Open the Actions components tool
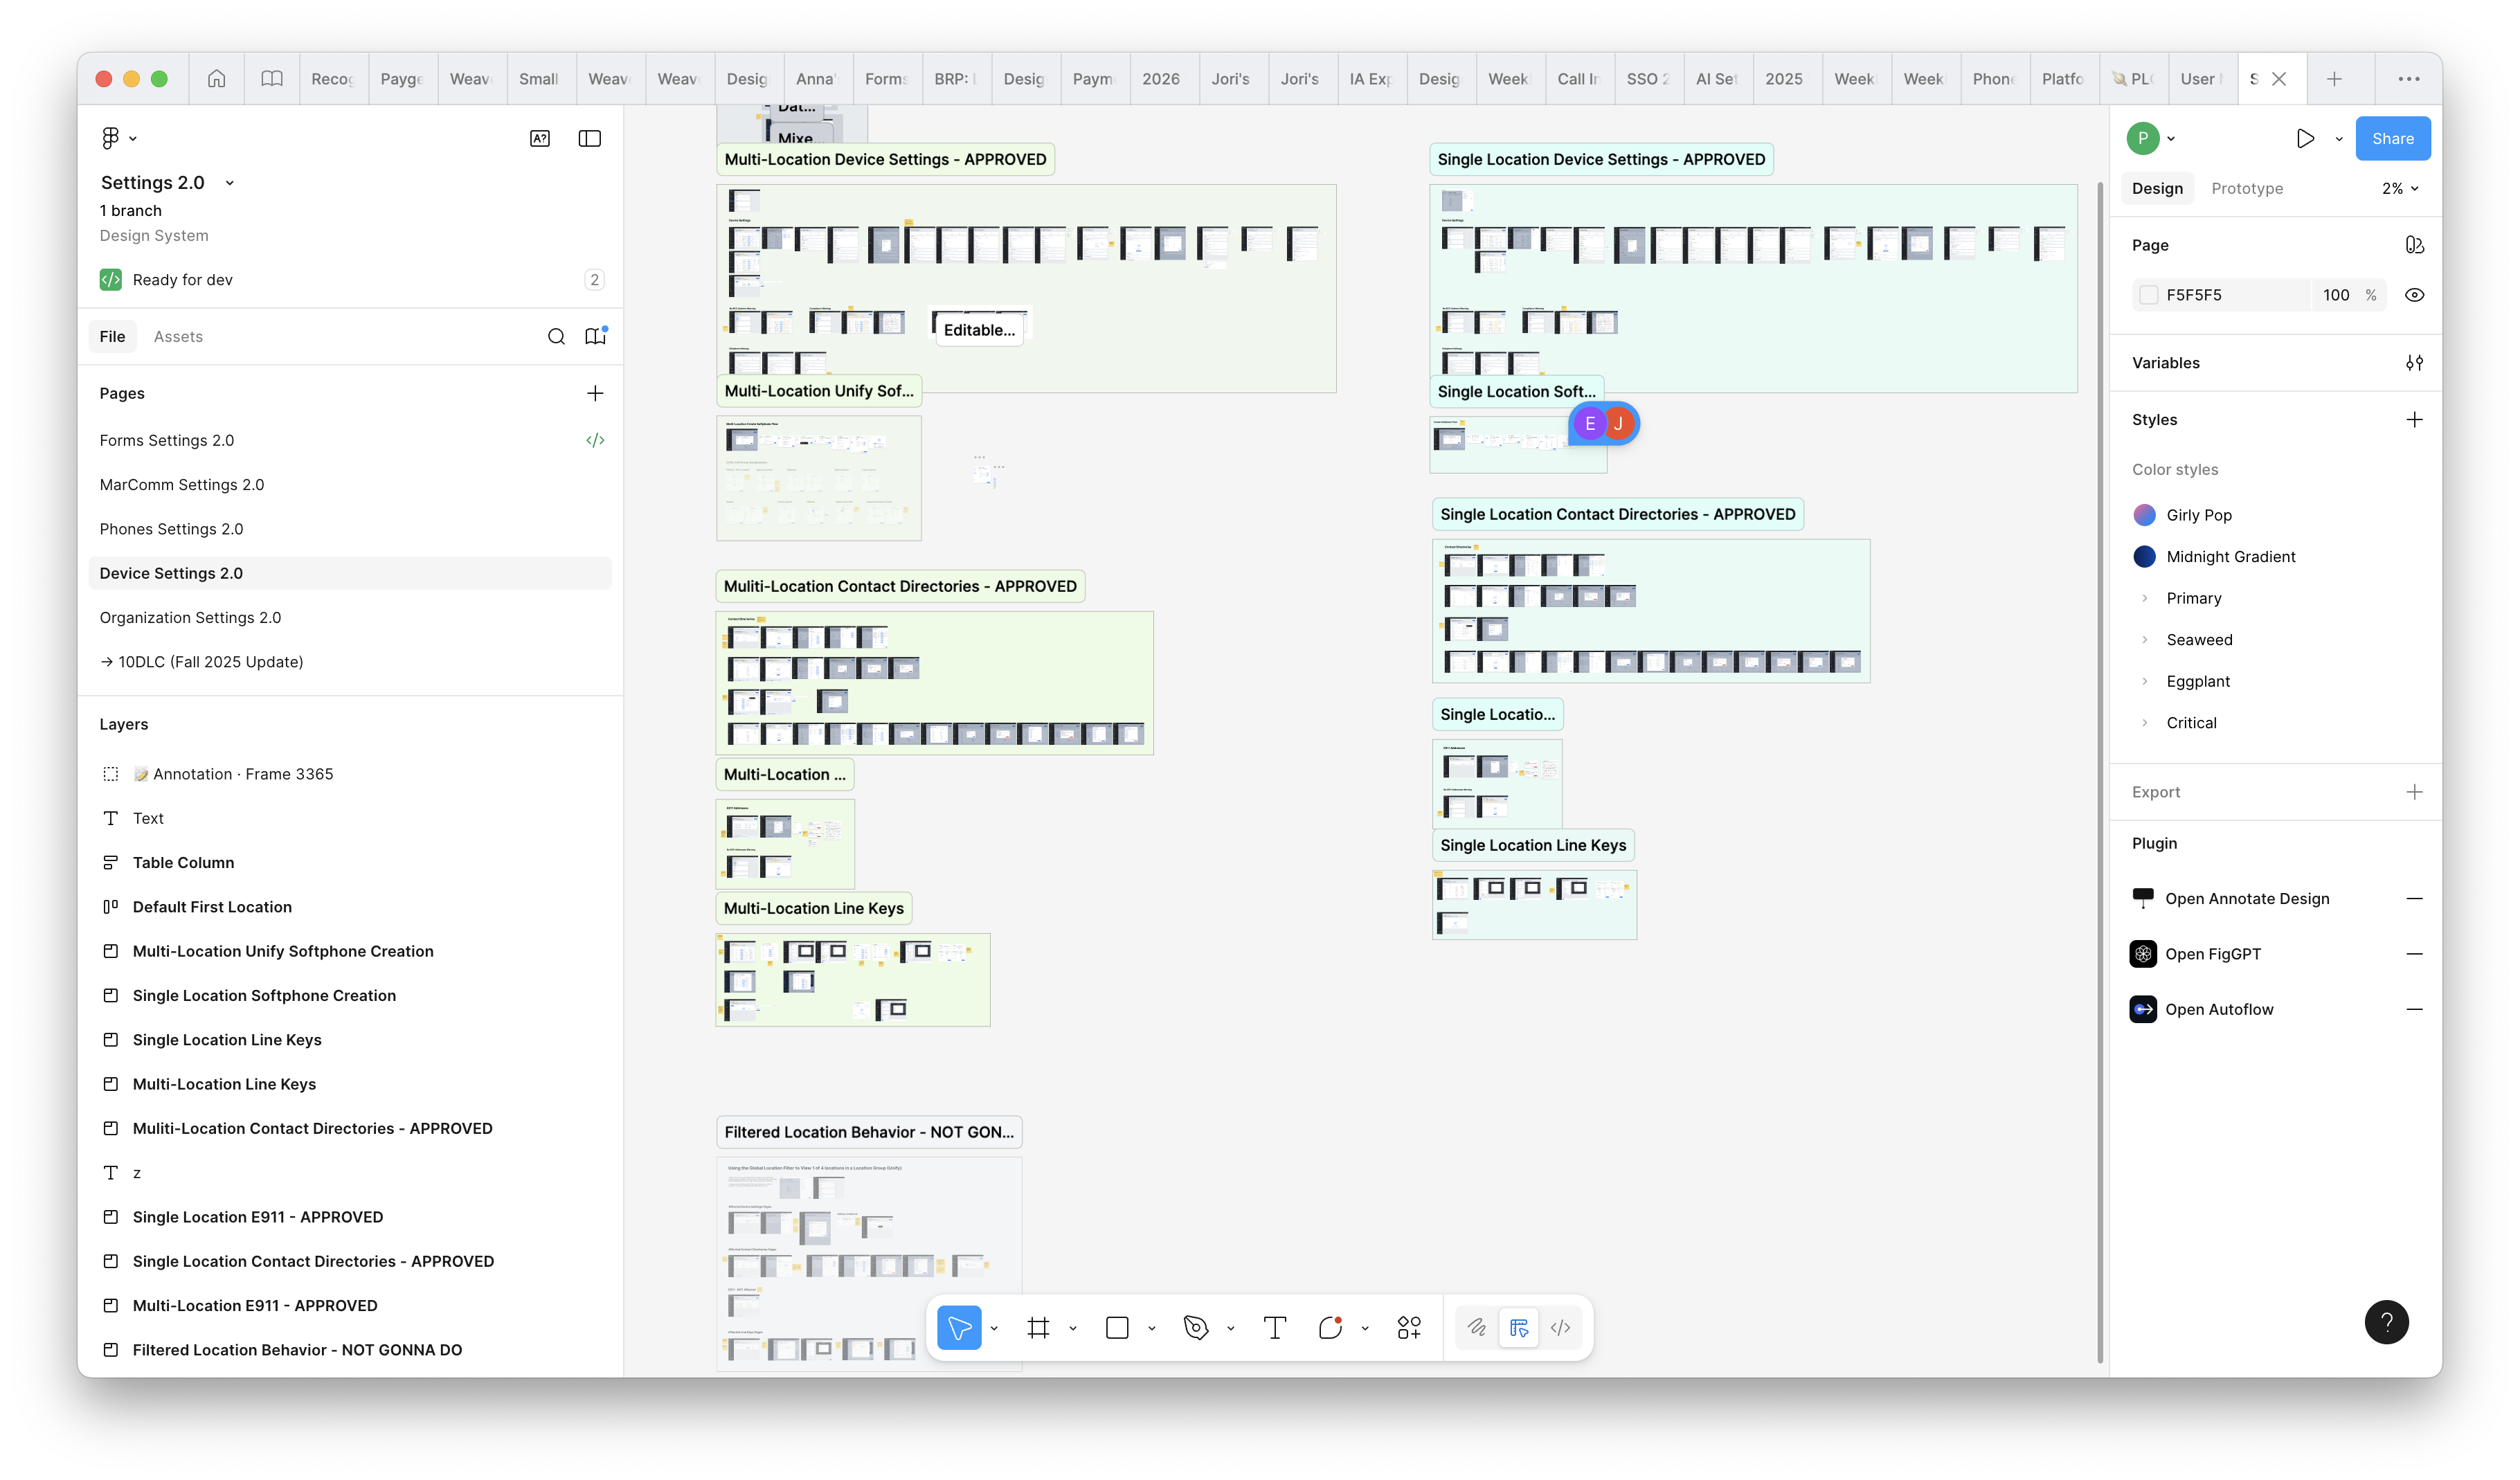The height and width of the screenshot is (1480, 2520). tap(1409, 1327)
